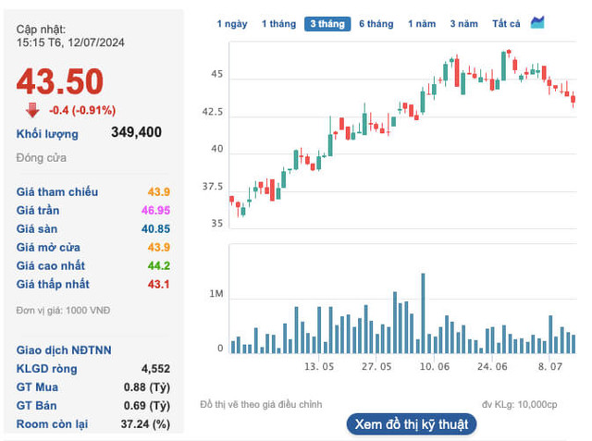Click the 8. 07 date axis label

click(x=550, y=367)
